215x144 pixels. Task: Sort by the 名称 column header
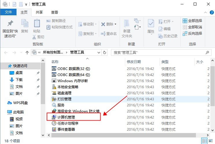pyautogui.click(x=55, y=62)
